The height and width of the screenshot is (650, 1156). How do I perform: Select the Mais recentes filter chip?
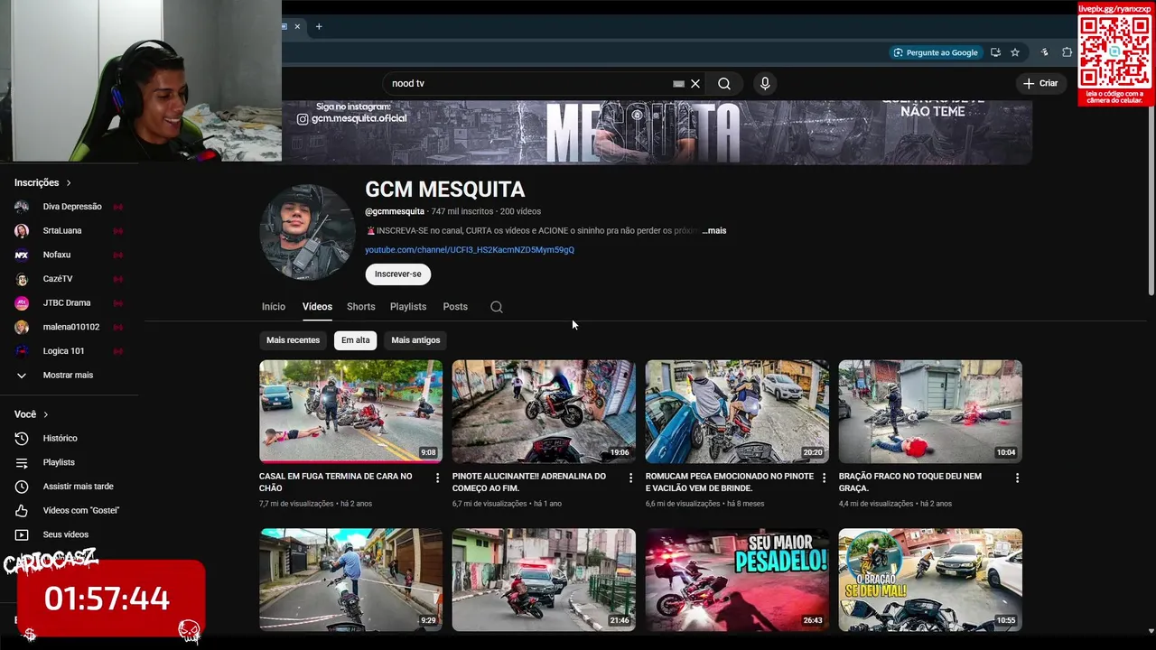[293, 340]
